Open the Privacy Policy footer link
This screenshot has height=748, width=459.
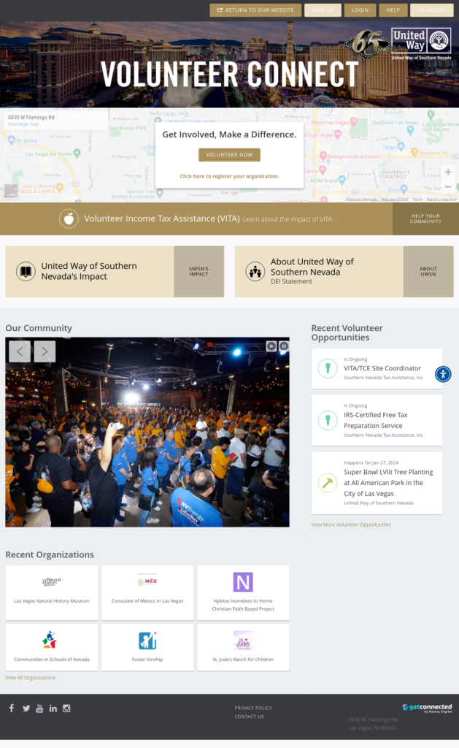tap(253, 708)
